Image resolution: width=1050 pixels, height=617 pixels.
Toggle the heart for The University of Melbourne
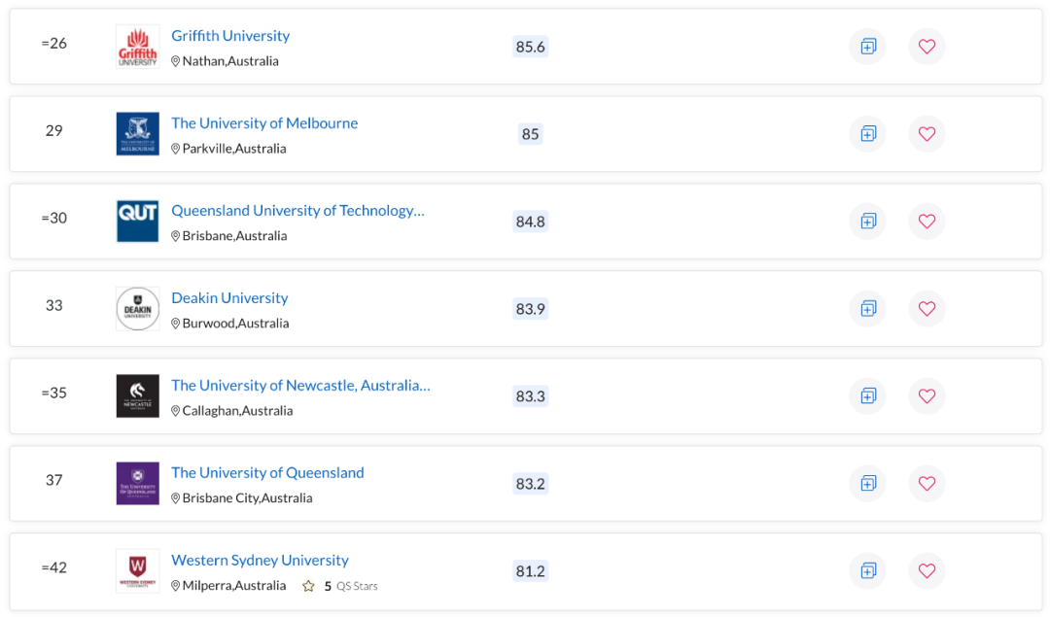coord(927,134)
